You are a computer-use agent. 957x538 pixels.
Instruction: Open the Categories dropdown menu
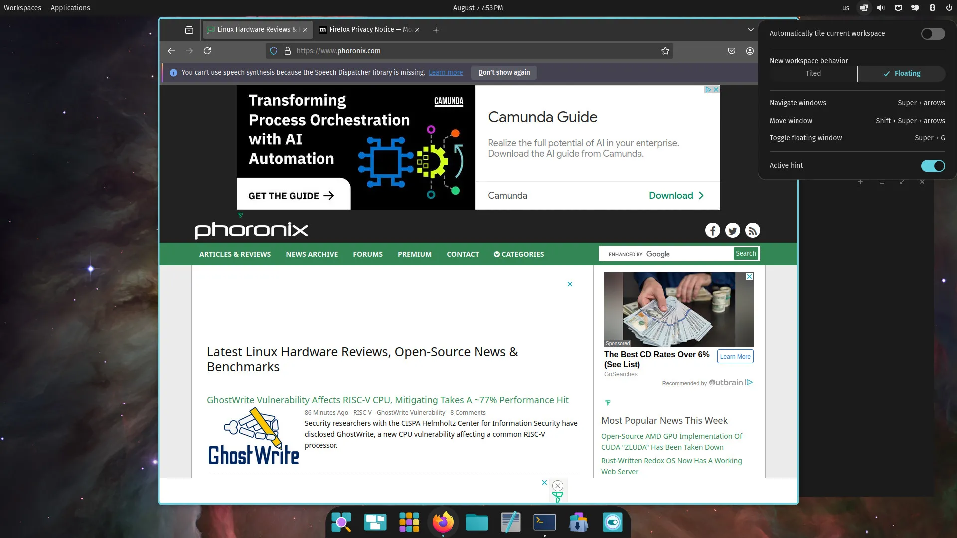tap(518, 254)
